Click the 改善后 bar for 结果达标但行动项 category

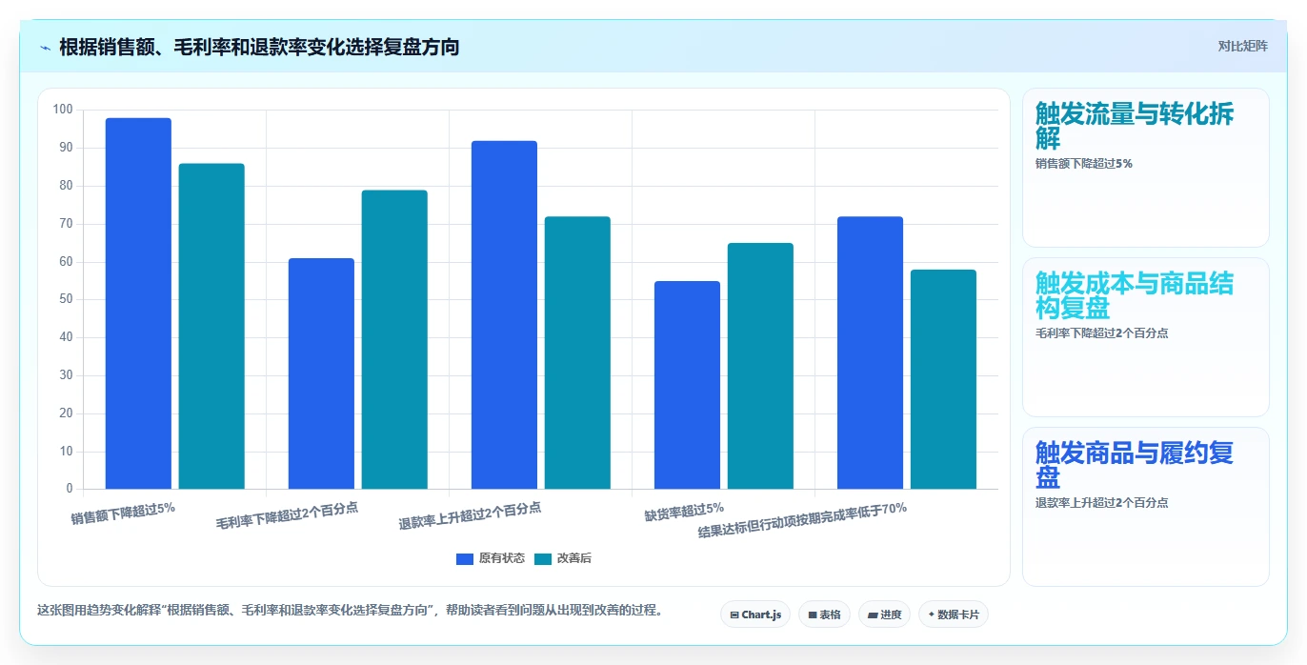coord(943,380)
